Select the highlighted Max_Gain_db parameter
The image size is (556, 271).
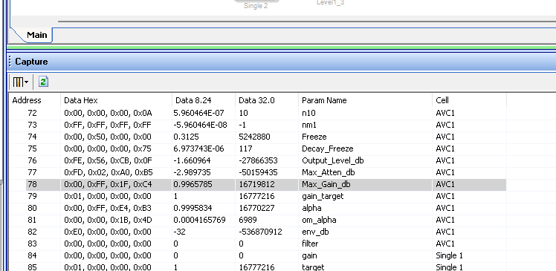pos(326,184)
